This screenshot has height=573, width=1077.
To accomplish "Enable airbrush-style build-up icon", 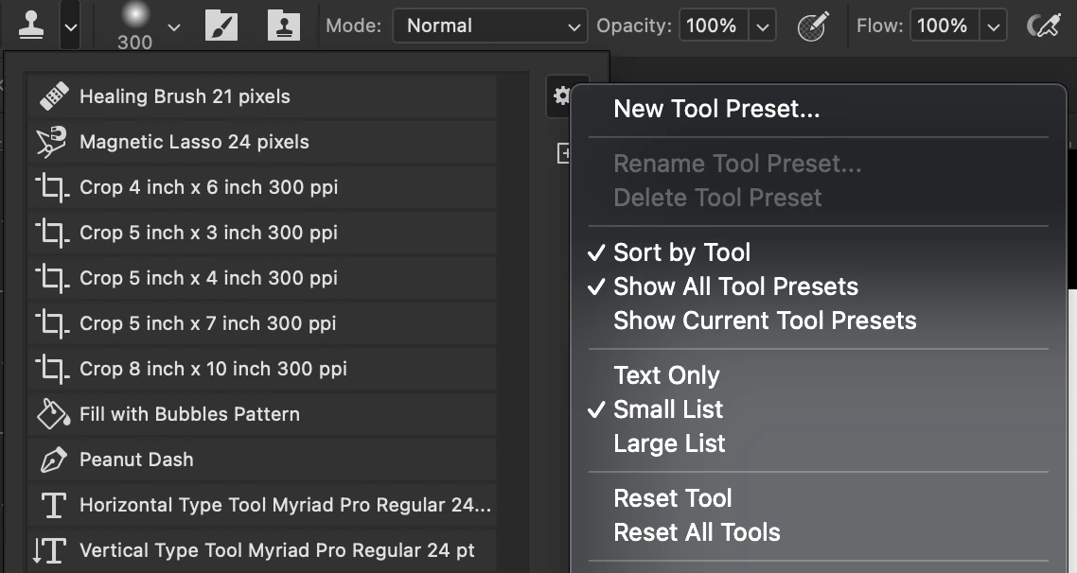I will pos(1043,26).
